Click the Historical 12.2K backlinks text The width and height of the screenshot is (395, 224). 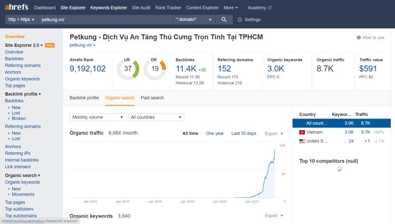(190, 83)
